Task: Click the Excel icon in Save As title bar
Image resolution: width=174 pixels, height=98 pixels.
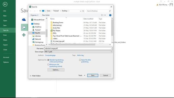Action: [30, 7]
